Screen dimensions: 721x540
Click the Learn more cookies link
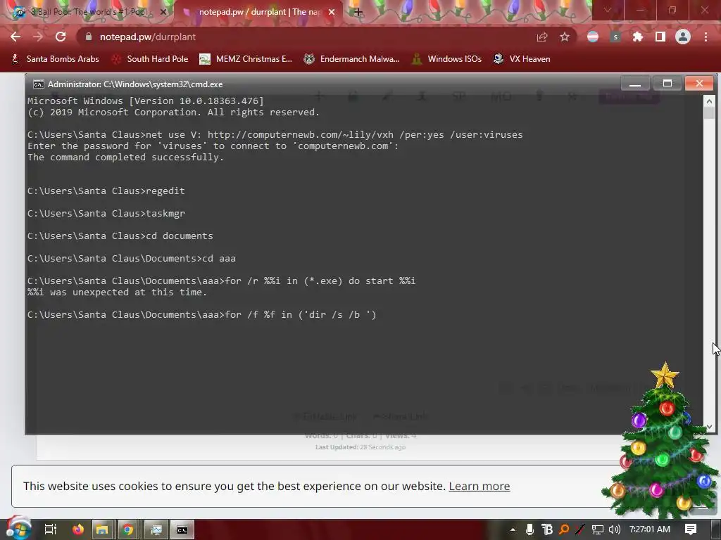click(479, 486)
